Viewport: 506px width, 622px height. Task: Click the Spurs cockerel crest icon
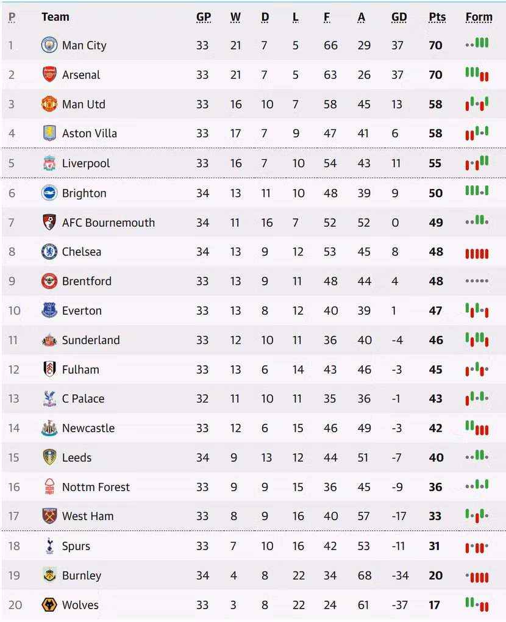coord(49,546)
